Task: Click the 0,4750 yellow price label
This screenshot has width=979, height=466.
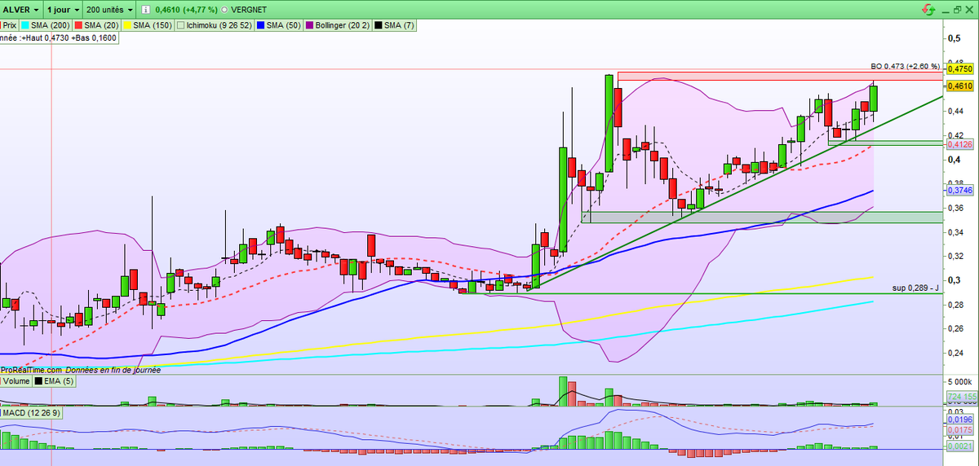Action: [x=959, y=70]
